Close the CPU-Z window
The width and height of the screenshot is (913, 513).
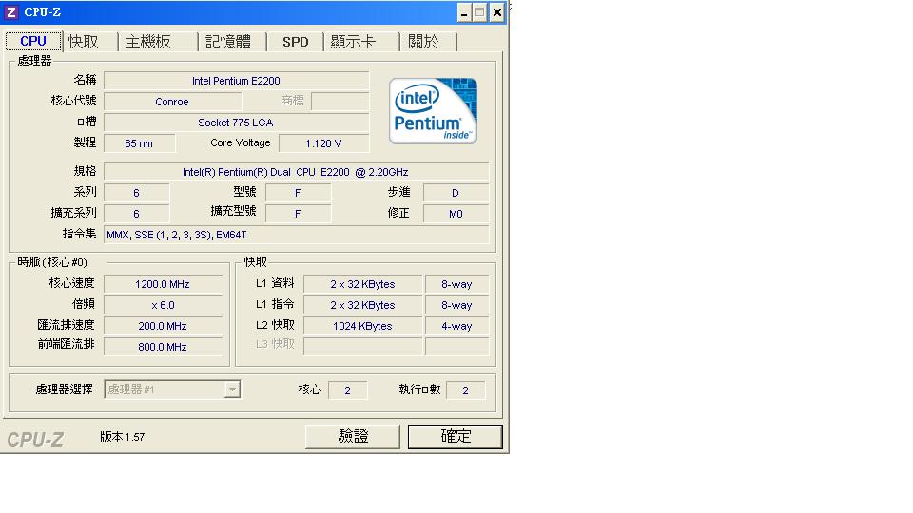[496, 12]
